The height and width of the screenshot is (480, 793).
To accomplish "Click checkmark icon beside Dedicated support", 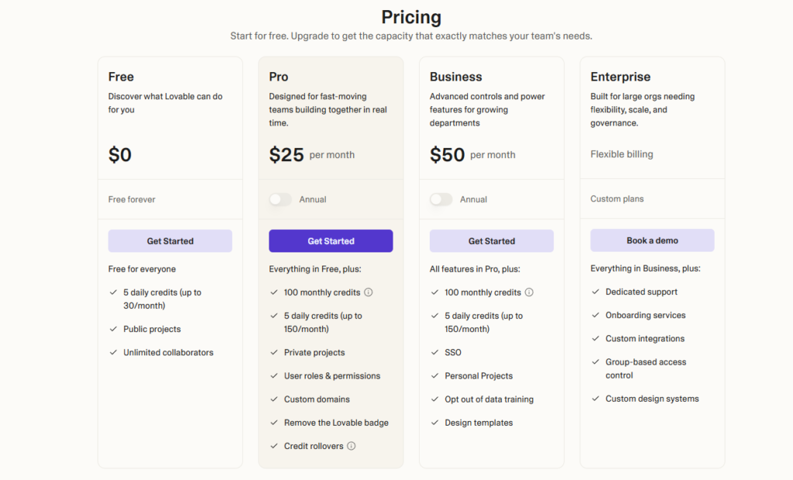I will click(596, 292).
